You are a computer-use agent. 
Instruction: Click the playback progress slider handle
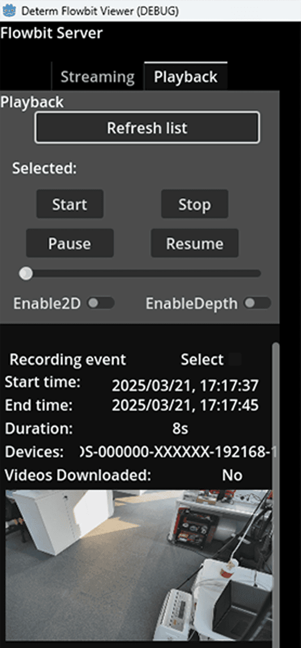pos(26,273)
